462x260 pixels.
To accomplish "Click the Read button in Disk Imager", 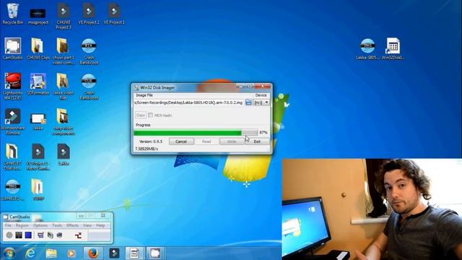I will coord(206,142).
